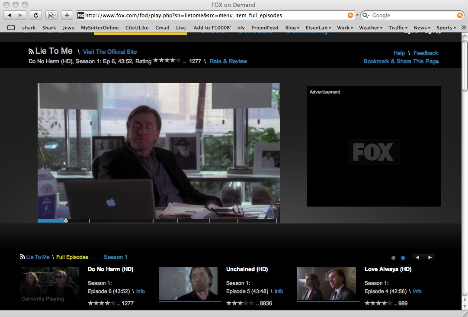Open Visit The Official Site link
This screenshot has height=317, width=468.
point(110,52)
